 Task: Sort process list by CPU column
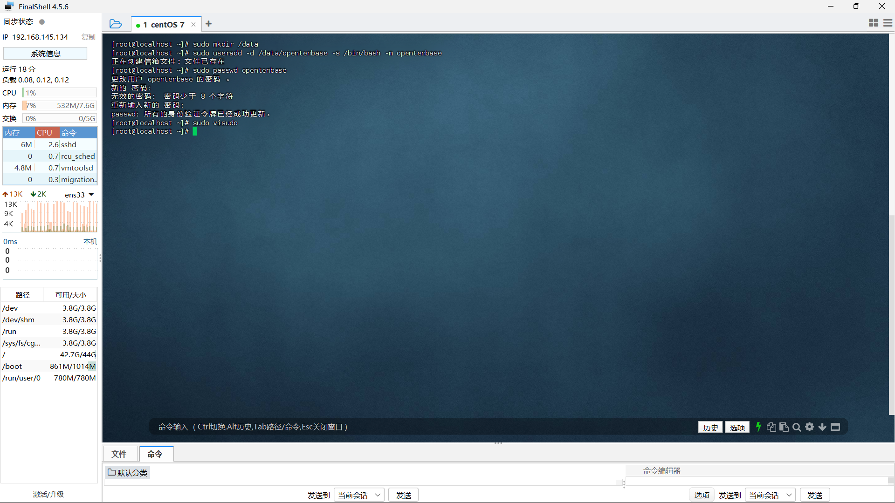(x=44, y=133)
